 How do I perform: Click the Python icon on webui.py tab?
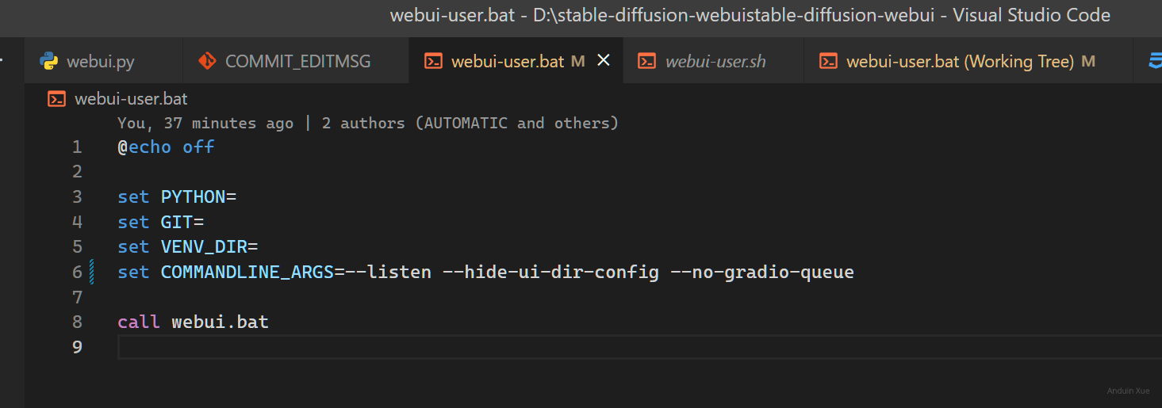click(x=48, y=62)
